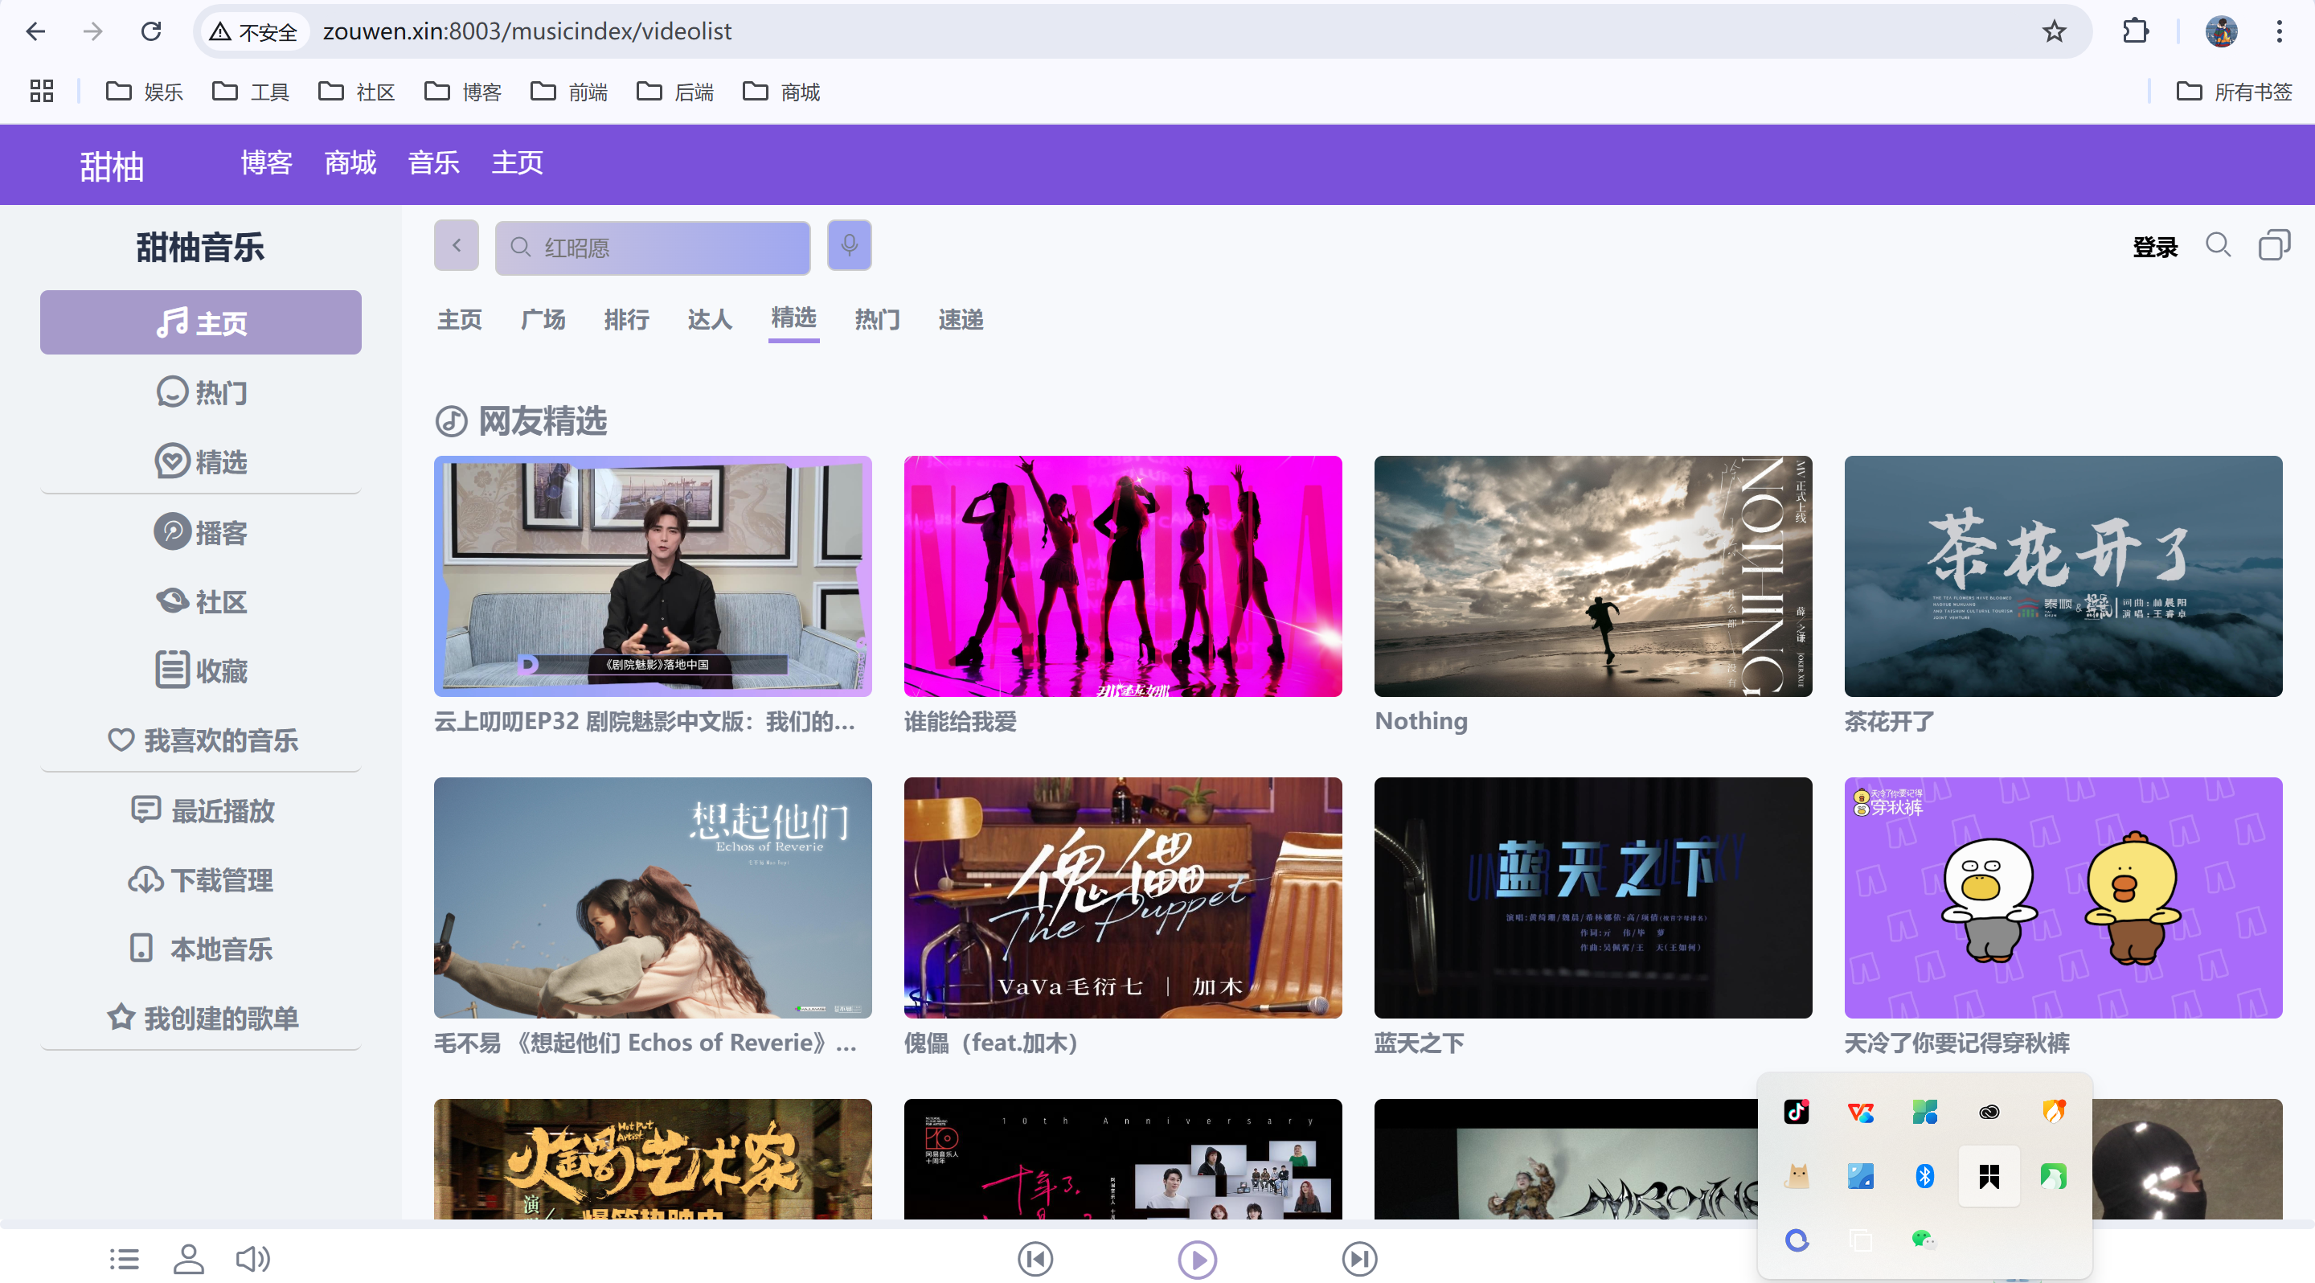Open 播客 in the sidebar
Screen dimensions: 2315x1283
201,532
